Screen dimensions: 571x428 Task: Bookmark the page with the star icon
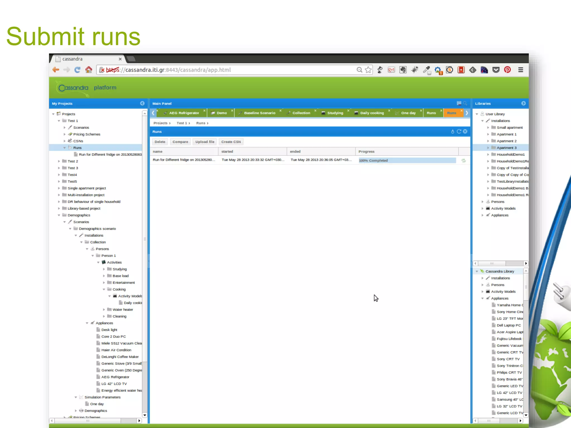[368, 70]
